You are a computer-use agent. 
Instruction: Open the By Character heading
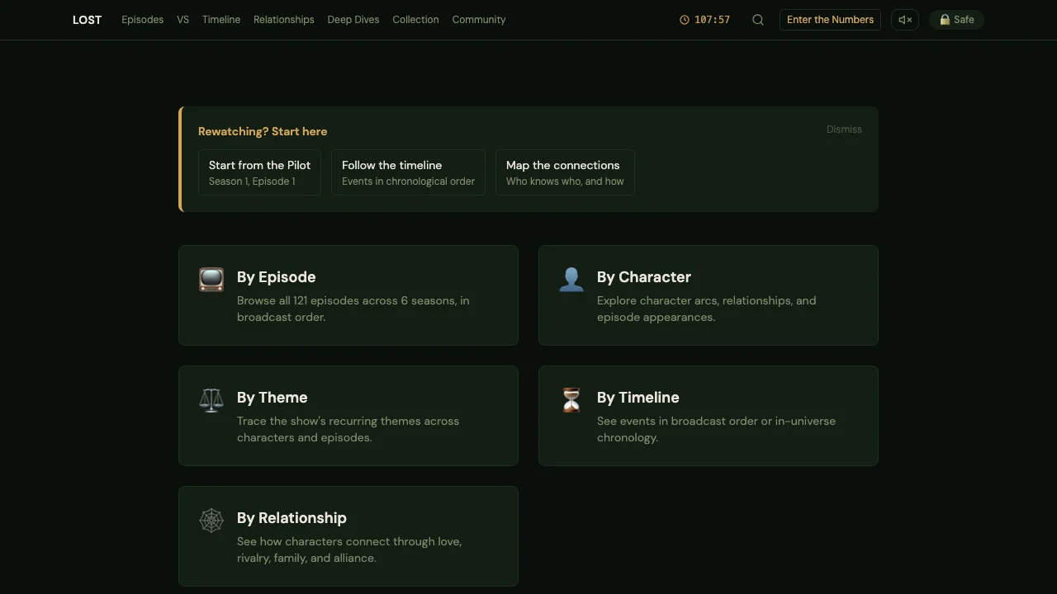tap(644, 277)
